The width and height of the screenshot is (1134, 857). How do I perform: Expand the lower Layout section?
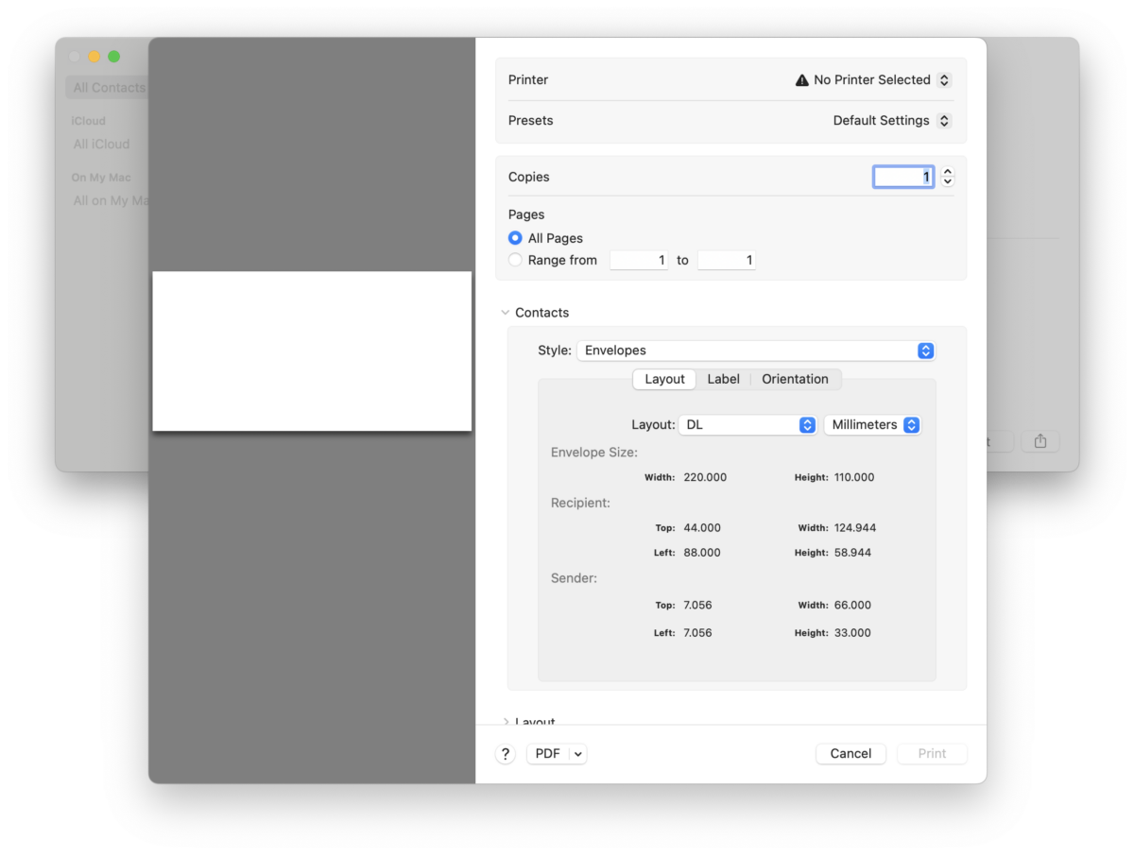506,721
